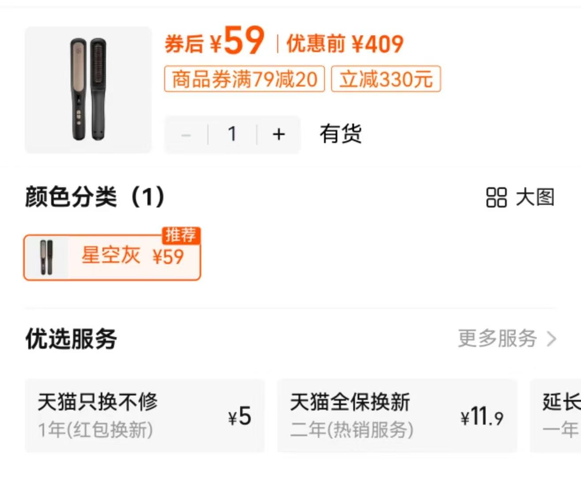Viewport: 581px width, 482px height.
Task: Click the quantity input showing 1
Action: [x=232, y=135]
